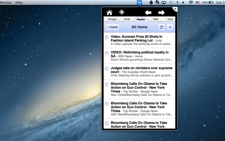The image size is (225, 141).
Task: Star the Bloomberg item with New Yorker snippet
Action: click(107, 84)
